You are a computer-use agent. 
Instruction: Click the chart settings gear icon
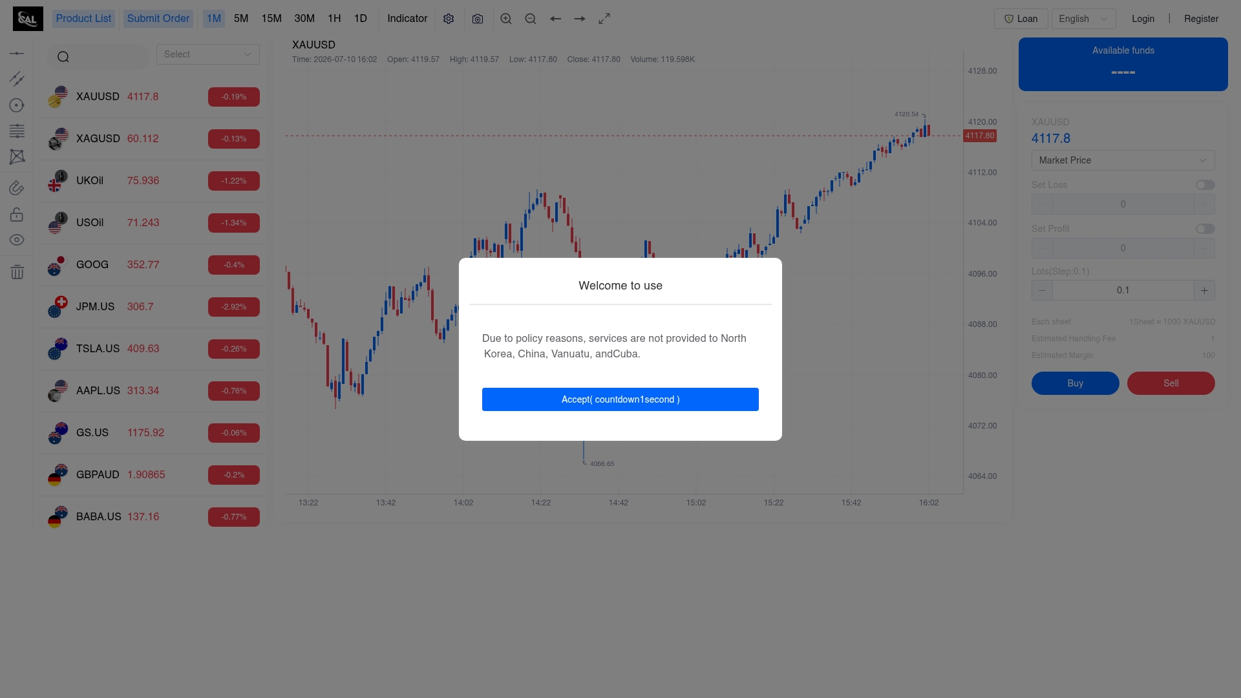pyautogui.click(x=449, y=19)
